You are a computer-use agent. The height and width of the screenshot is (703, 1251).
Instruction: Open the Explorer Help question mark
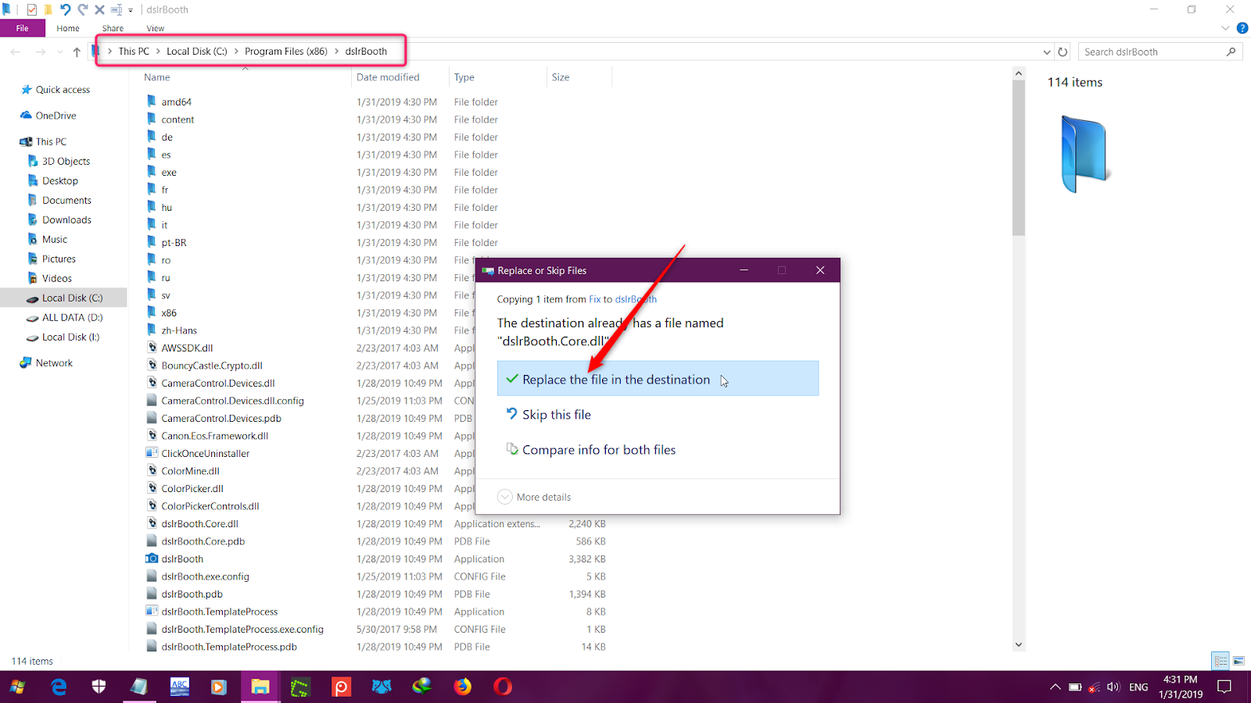point(1242,28)
